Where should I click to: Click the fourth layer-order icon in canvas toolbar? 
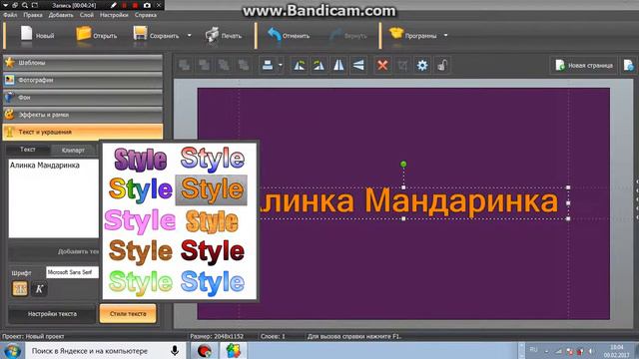[x=244, y=65]
